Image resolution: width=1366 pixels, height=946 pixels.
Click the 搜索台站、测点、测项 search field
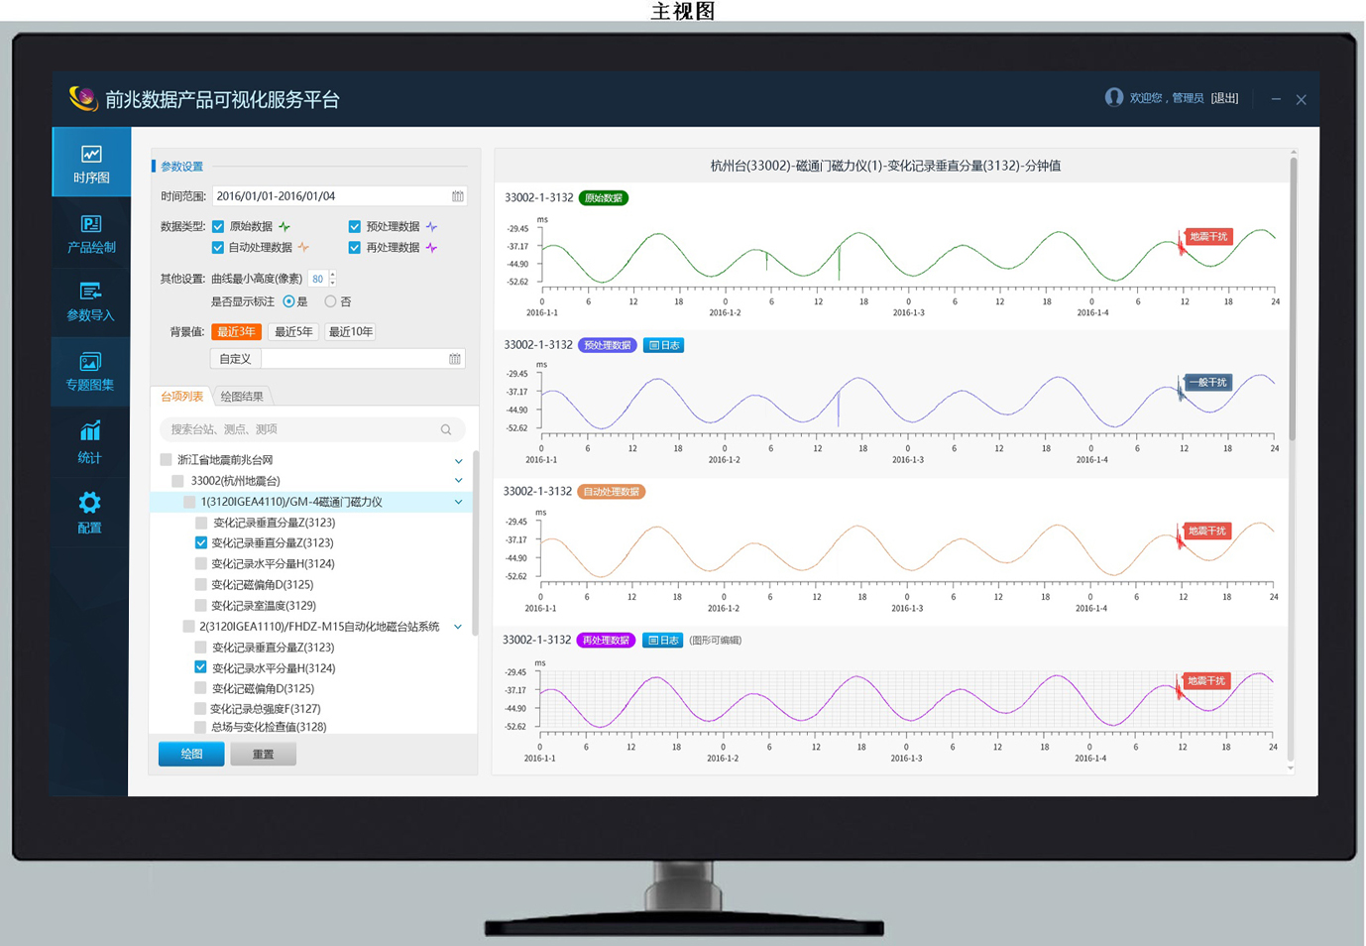tap(297, 429)
